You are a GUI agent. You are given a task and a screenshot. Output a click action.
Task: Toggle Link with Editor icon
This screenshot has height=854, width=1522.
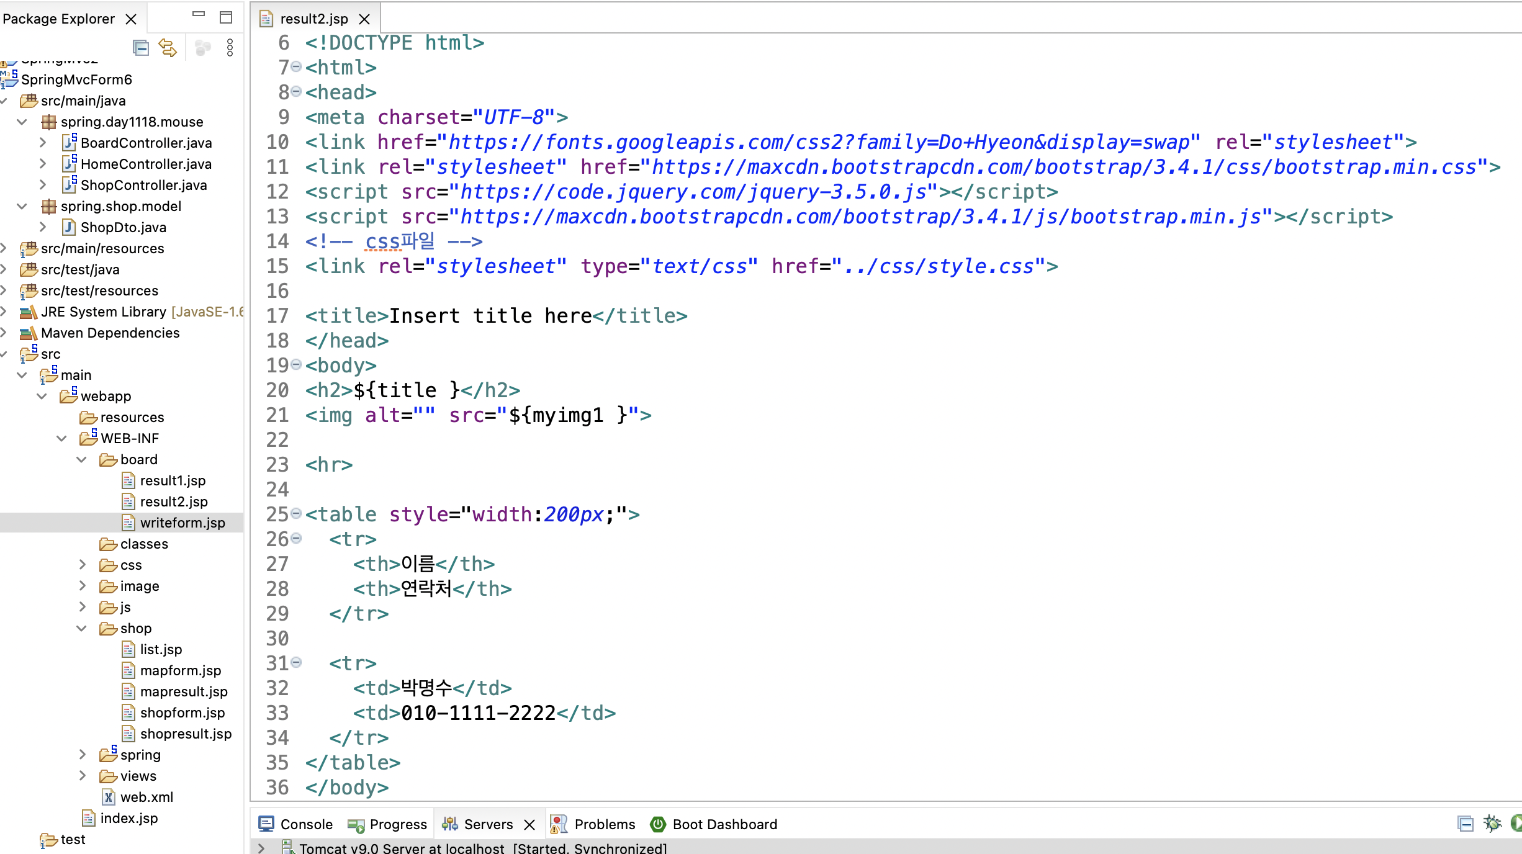point(168,48)
